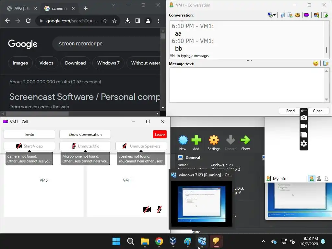The height and width of the screenshot is (249, 332).
Task: Open VirtualBox cube icon on taskbar
Action: point(173,241)
